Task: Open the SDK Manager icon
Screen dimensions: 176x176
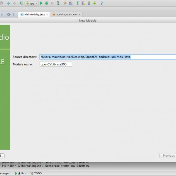Action: pos(89,3)
